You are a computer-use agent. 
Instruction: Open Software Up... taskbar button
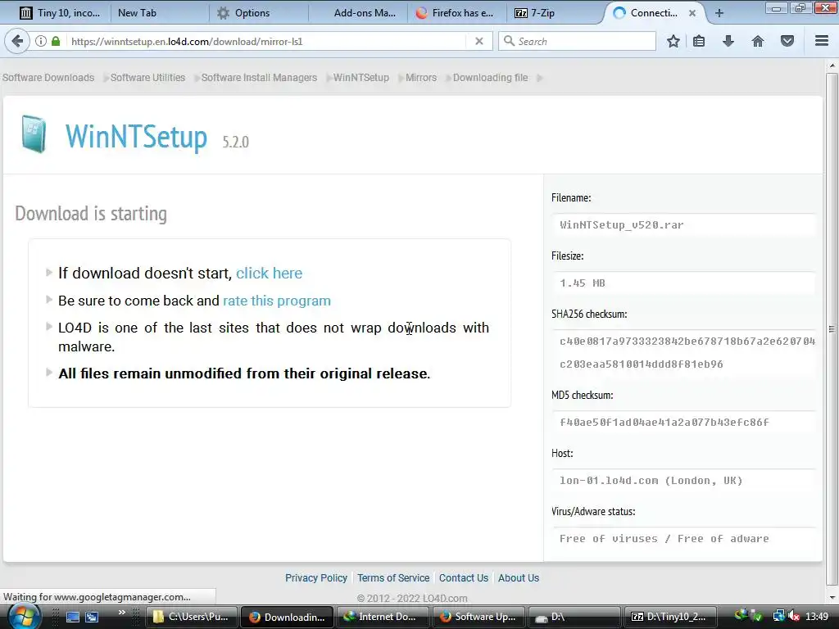click(478, 617)
